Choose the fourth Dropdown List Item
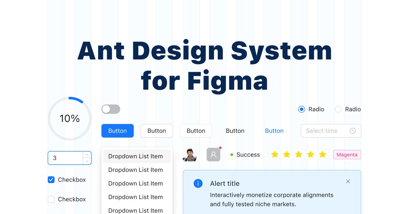This screenshot has width=409, height=214. tap(135, 197)
